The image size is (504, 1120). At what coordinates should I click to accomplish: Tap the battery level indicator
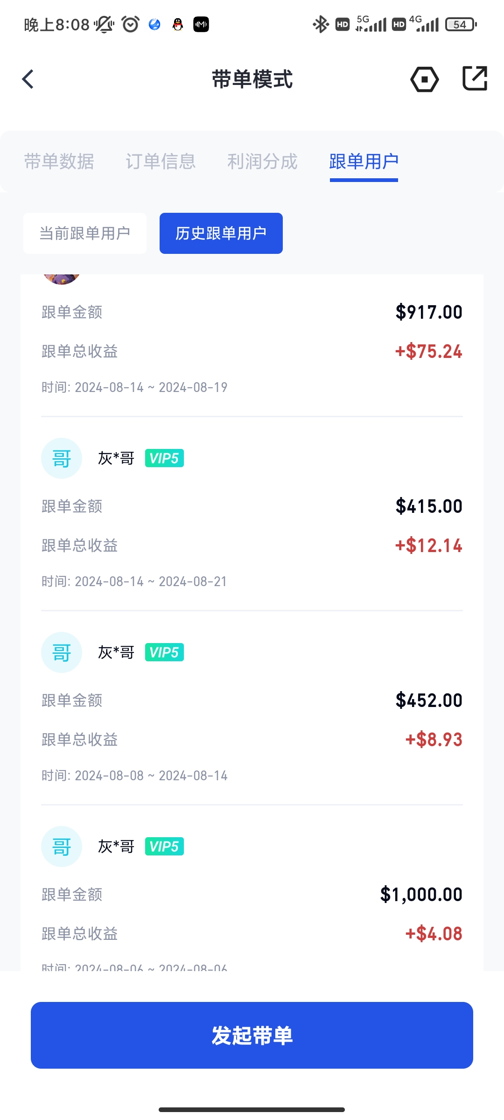tap(461, 24)
